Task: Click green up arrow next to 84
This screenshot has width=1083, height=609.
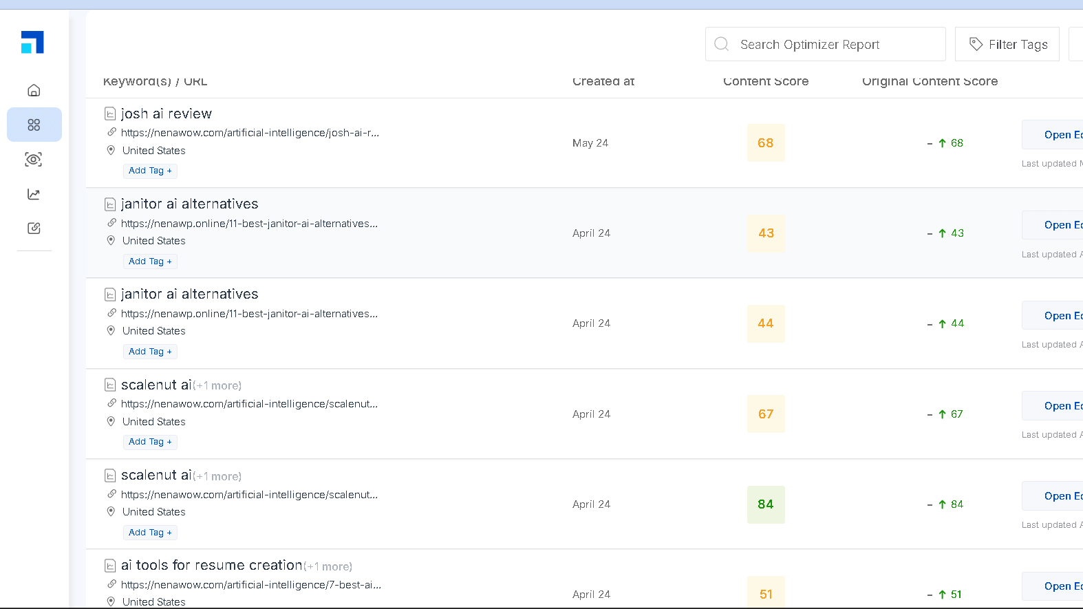Action: click(x=942, y=504)
